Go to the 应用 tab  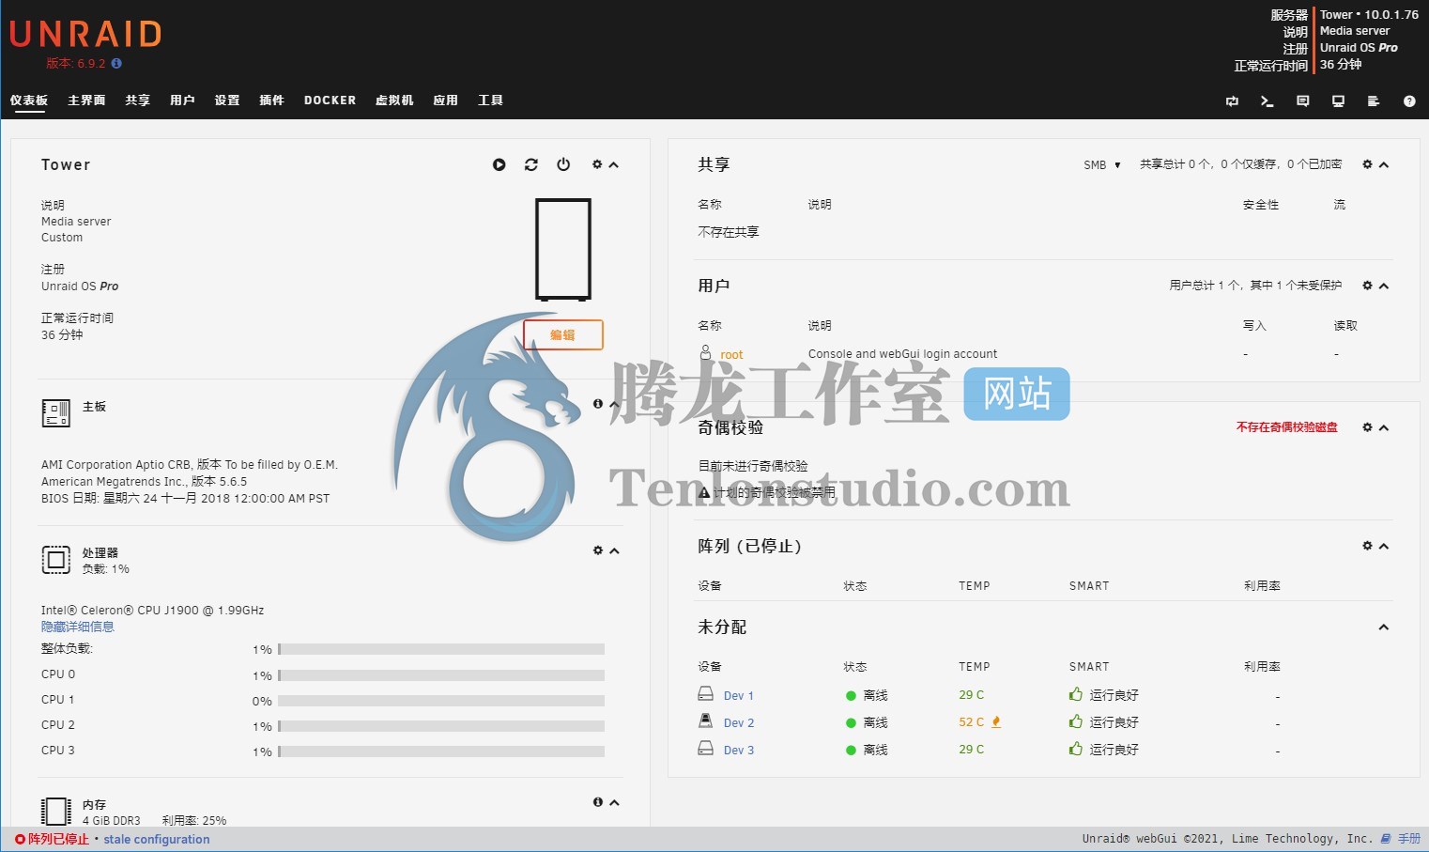pos(446,101)
